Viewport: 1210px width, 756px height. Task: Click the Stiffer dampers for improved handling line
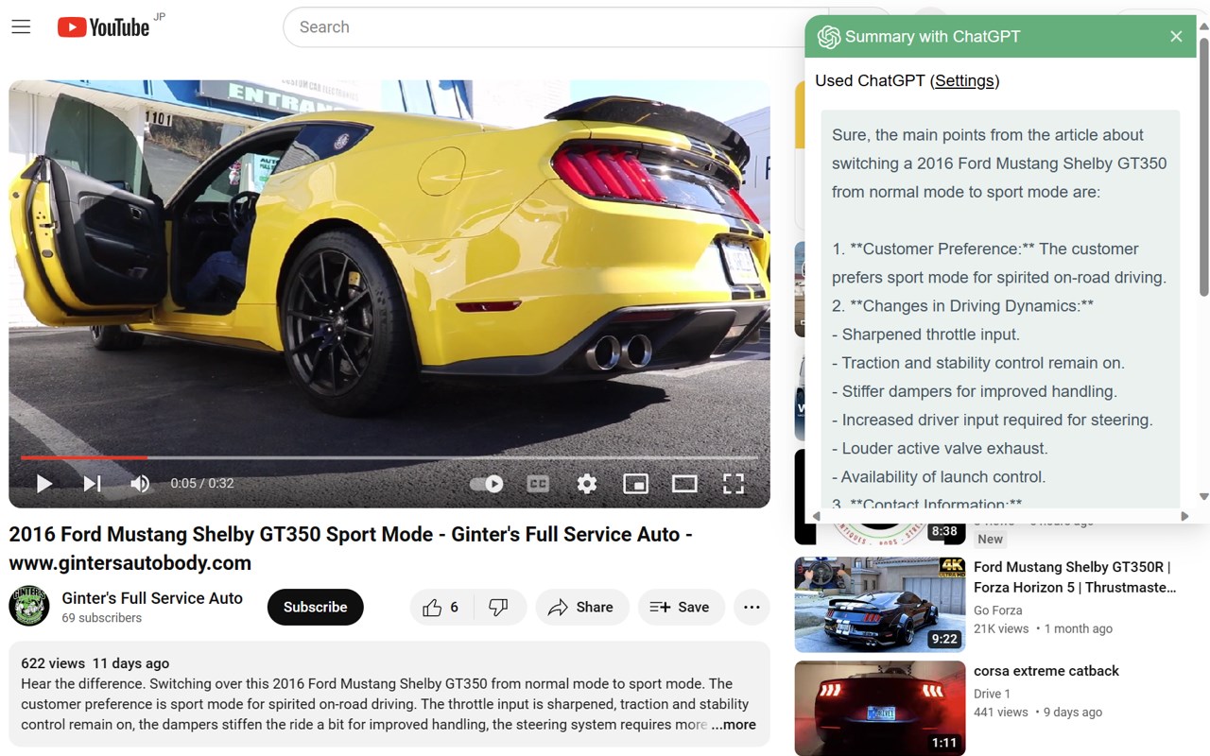pos(975,391)
